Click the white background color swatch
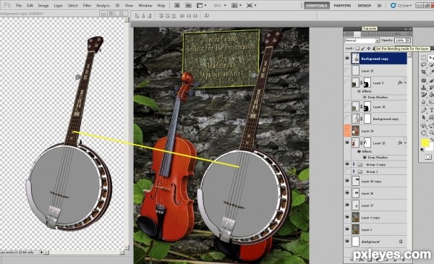 click(x=430, y=148)
